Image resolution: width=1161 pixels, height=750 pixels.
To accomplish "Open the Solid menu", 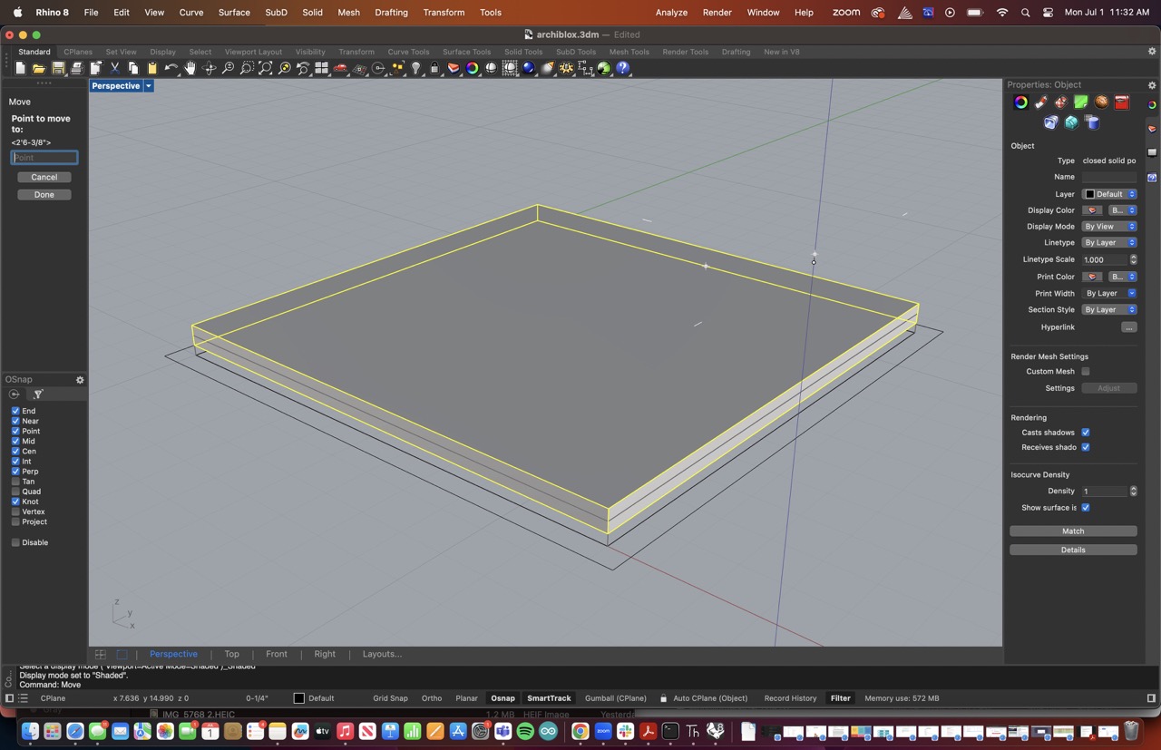I will pyautogui.click(x=312, y=13).
